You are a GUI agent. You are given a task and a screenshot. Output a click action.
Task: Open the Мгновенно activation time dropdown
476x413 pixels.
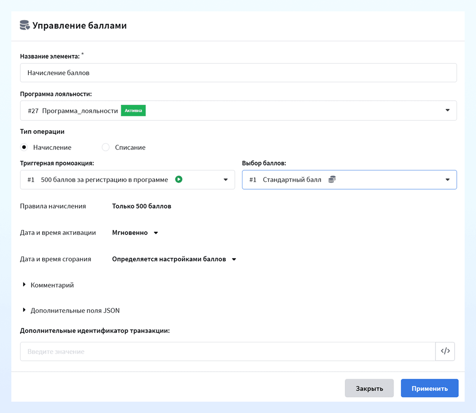point(135,233)
